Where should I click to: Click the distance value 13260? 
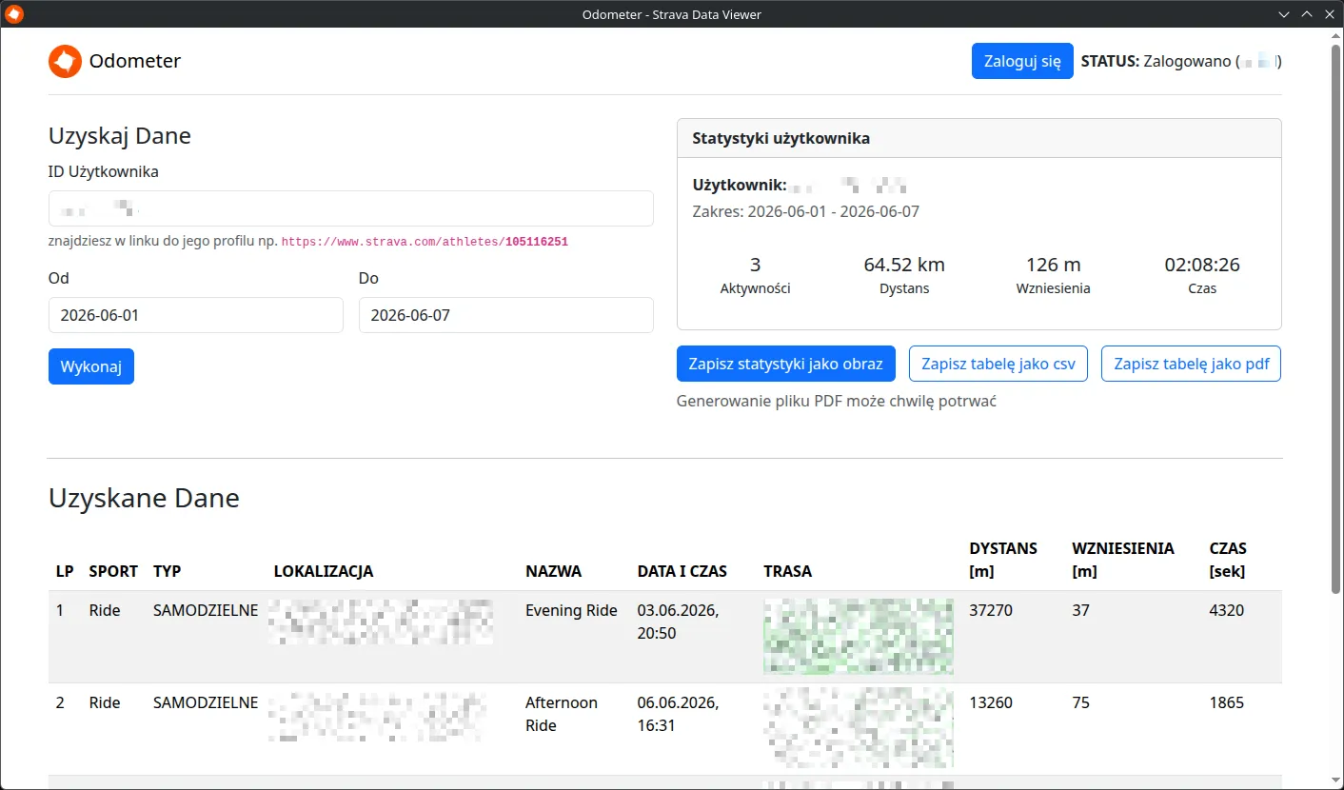[991, 703]
